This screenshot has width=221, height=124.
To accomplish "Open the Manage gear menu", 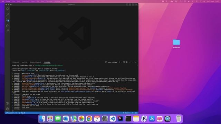I will click(7, 109).
